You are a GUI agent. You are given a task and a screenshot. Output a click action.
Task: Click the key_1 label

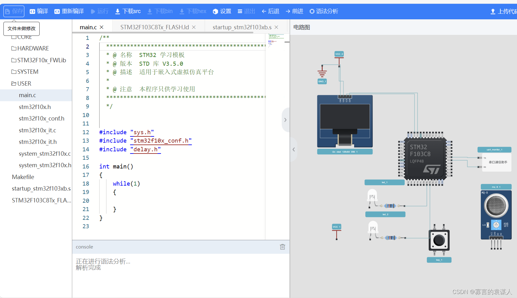click(x=439, y=260)
